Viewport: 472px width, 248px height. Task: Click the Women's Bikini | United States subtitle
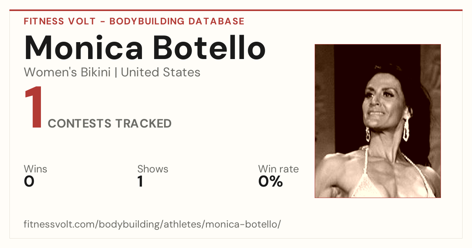112,72
